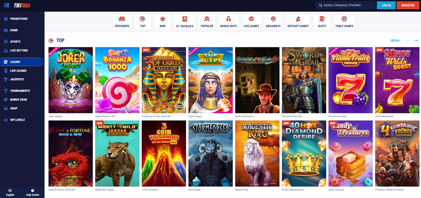The height and width of the screenshot is (198, 421).
Task: Click the previous arrow in TOP section
Action: tap(408, 40)
